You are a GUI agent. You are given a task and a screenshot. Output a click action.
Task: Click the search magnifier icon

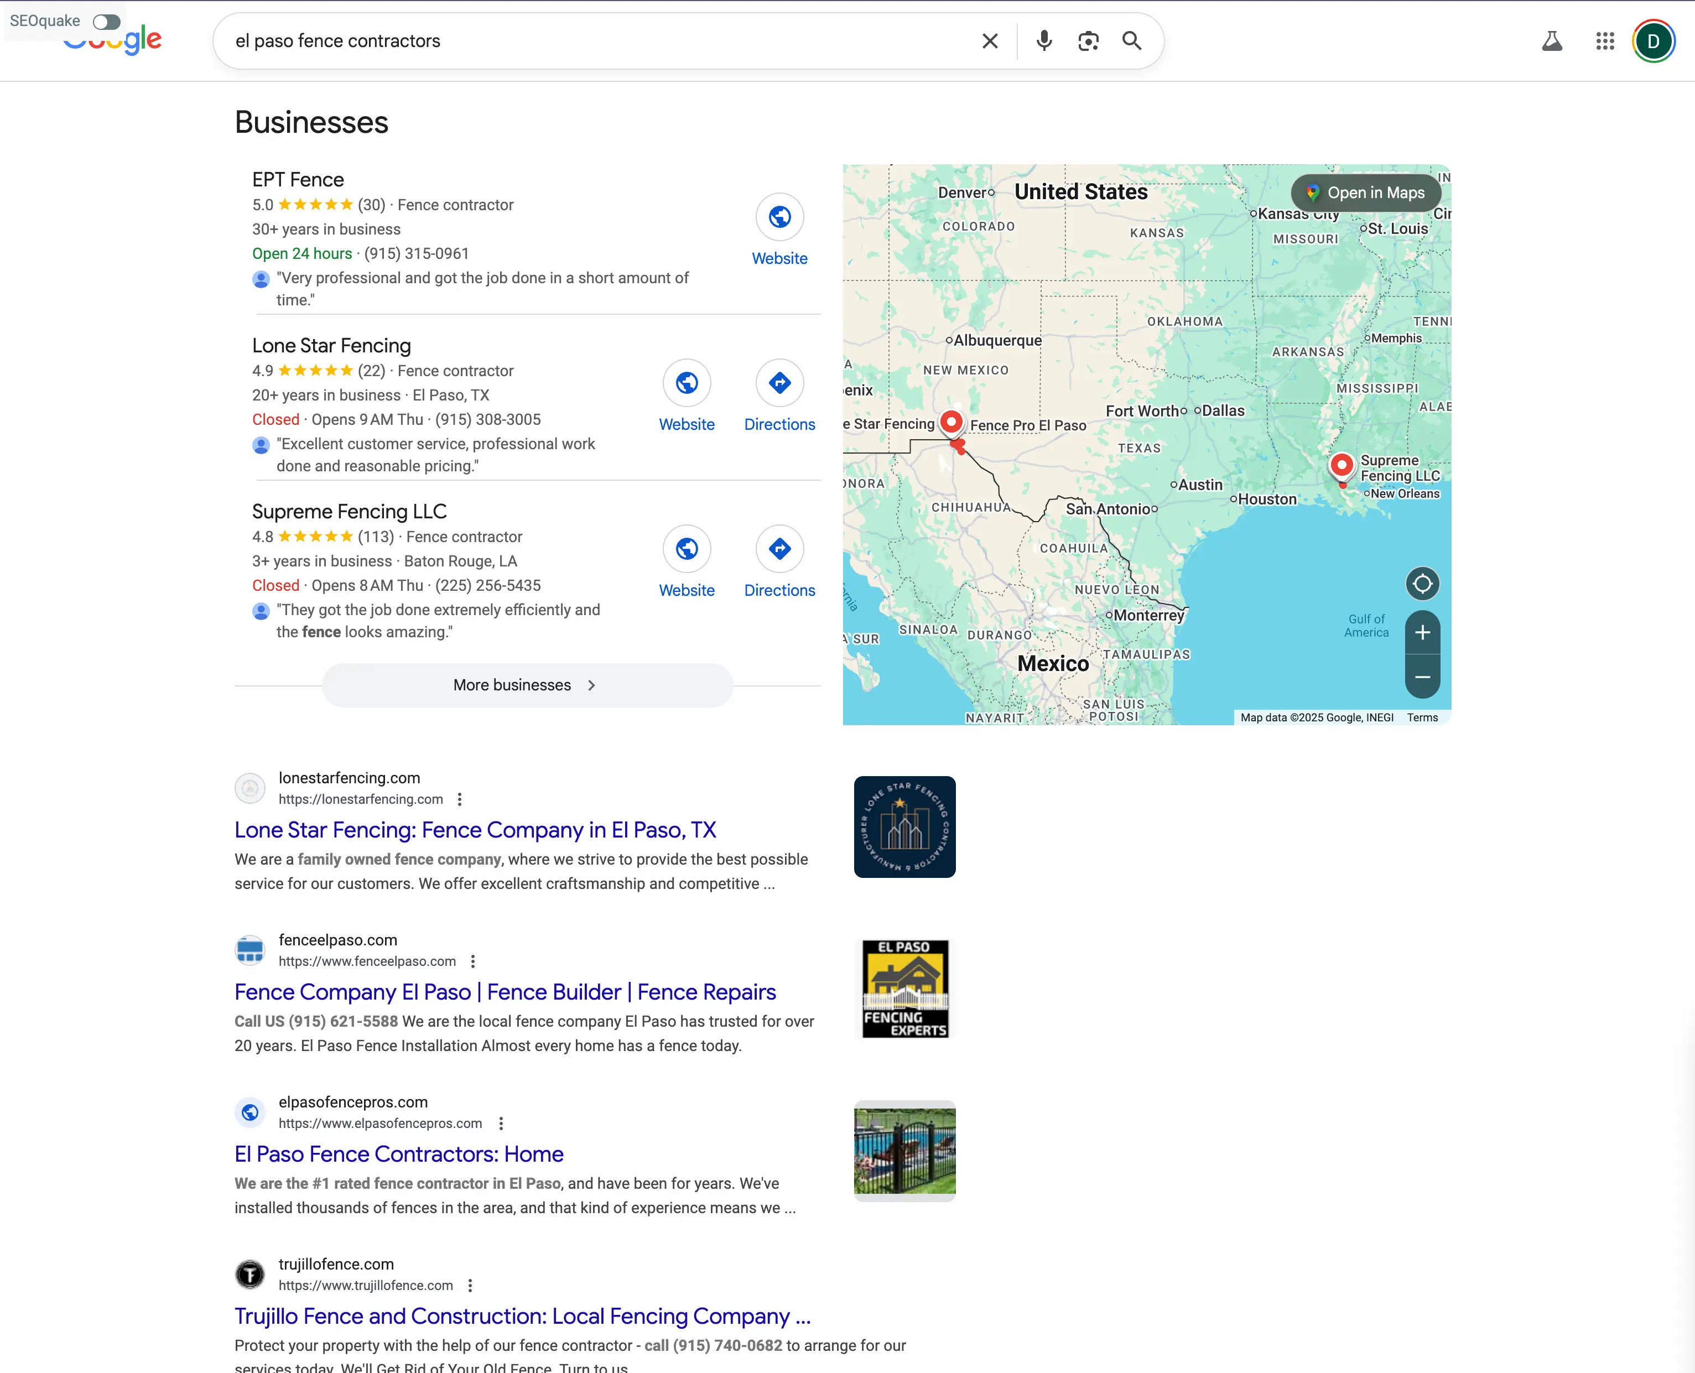click(x=1132, y=40)
